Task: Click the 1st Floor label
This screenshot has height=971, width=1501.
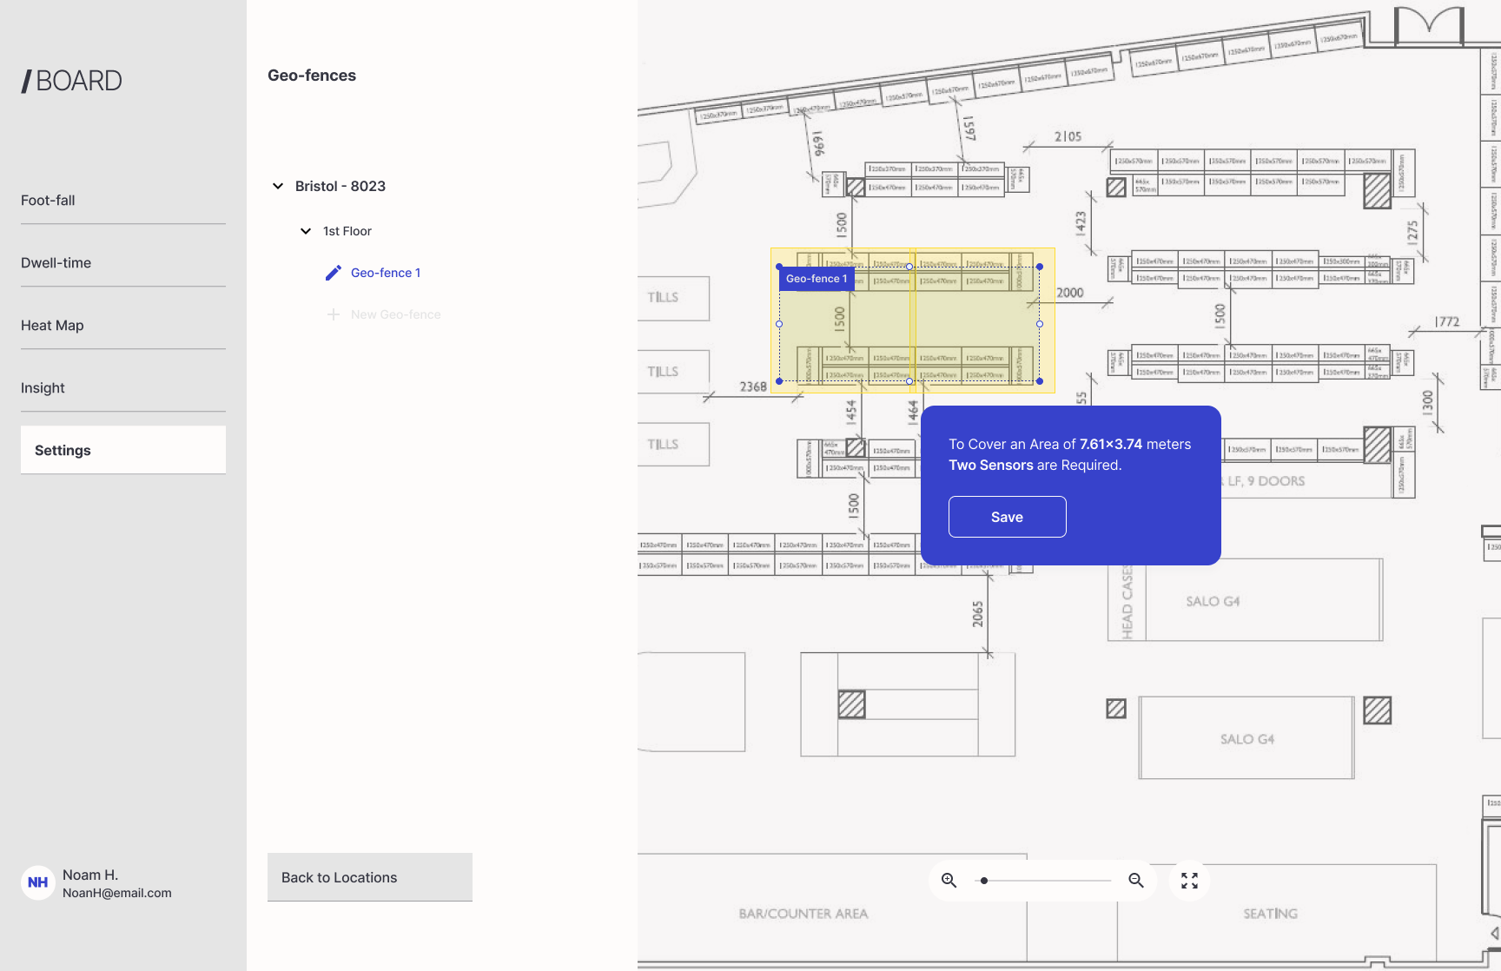Action: pyautogui.click(x=347, y=231)
